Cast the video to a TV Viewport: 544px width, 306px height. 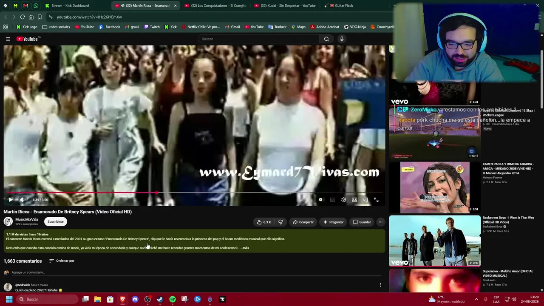tap(365, 200)
